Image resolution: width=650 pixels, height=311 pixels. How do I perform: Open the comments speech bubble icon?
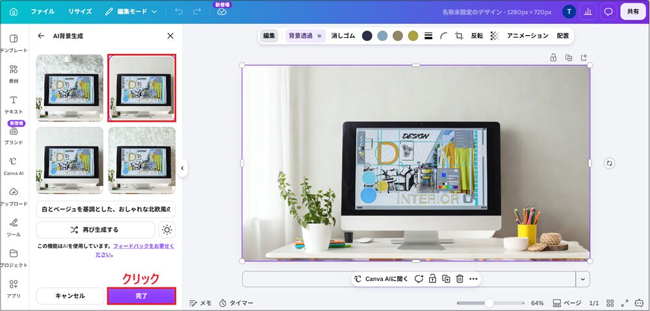pos(608,12)
